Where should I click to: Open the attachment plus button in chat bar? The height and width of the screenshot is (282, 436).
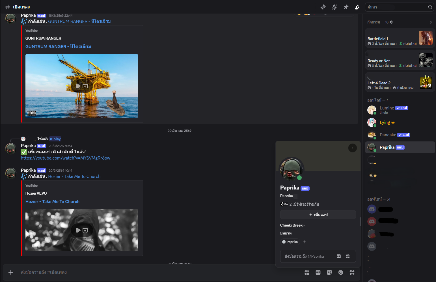11,272
